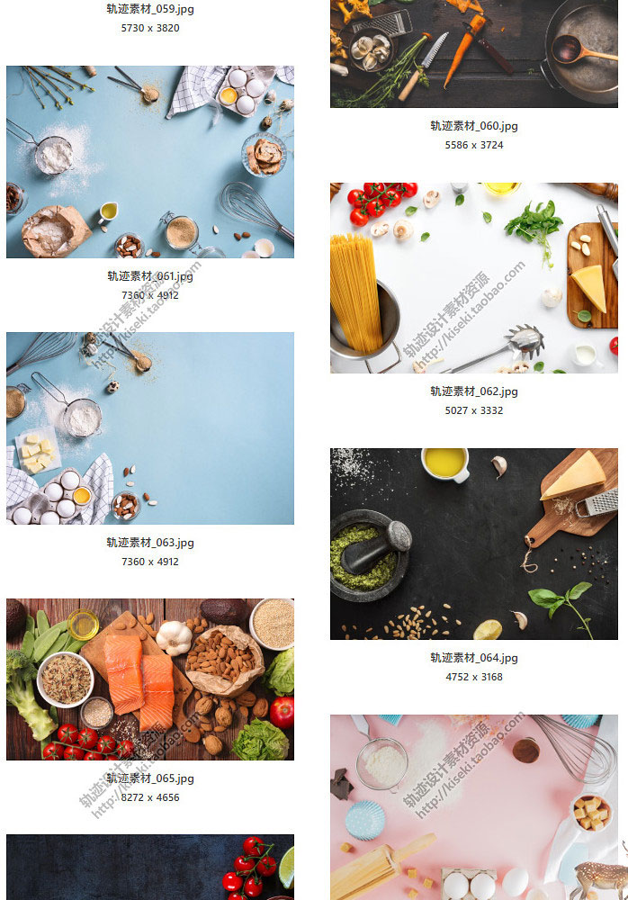Click the filename 轨迹素材_065.jpg

[x=150, y=778]
